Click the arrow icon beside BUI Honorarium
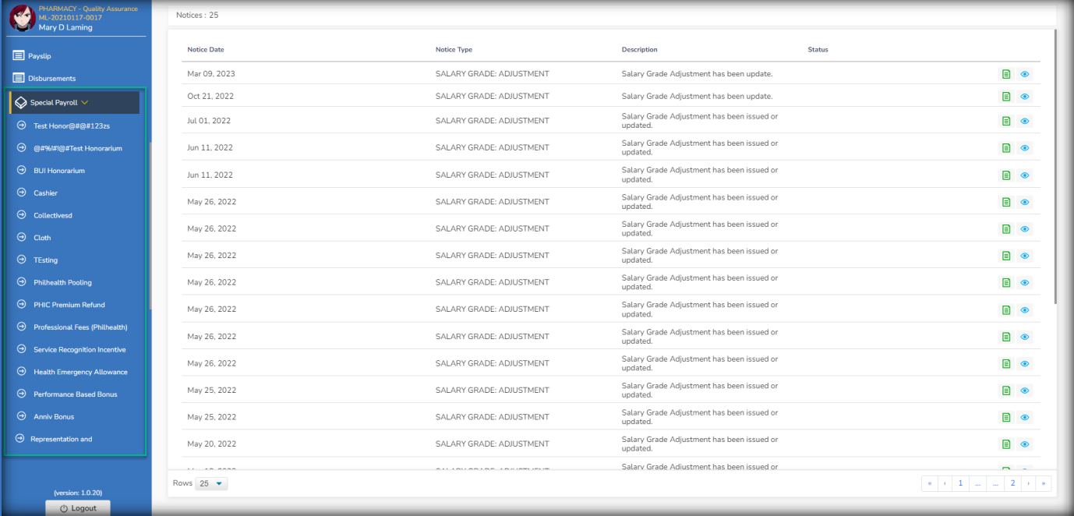This screenshot has height=516, width=1074. [x=22, y=170]
